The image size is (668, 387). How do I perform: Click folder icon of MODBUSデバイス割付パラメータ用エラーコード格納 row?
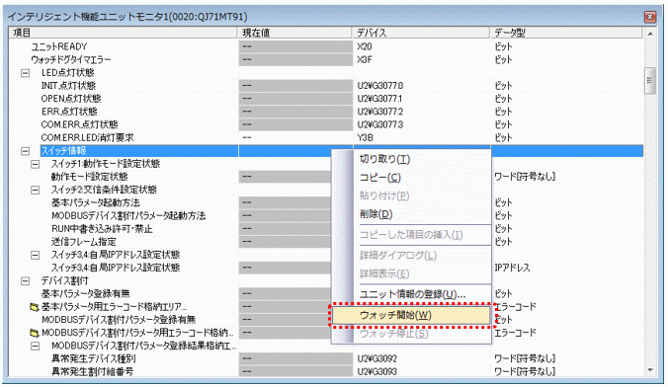tap(34, 333)
